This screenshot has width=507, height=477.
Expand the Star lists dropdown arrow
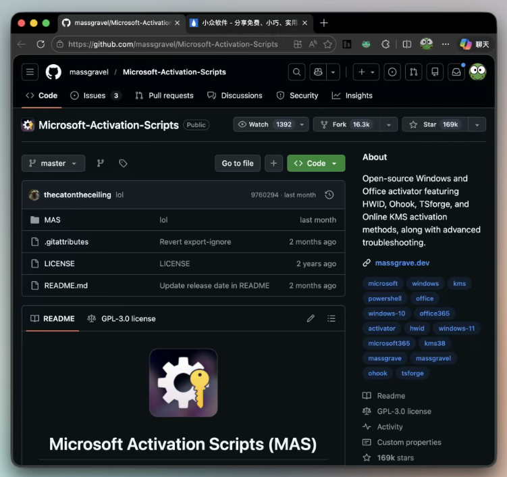pos(477,124)
